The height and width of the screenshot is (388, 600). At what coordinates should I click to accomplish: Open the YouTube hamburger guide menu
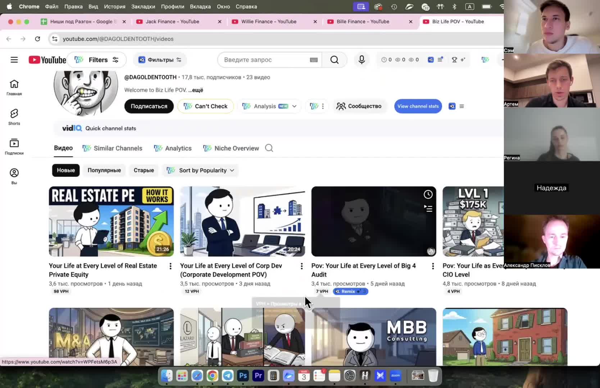[x=14, y=60]
